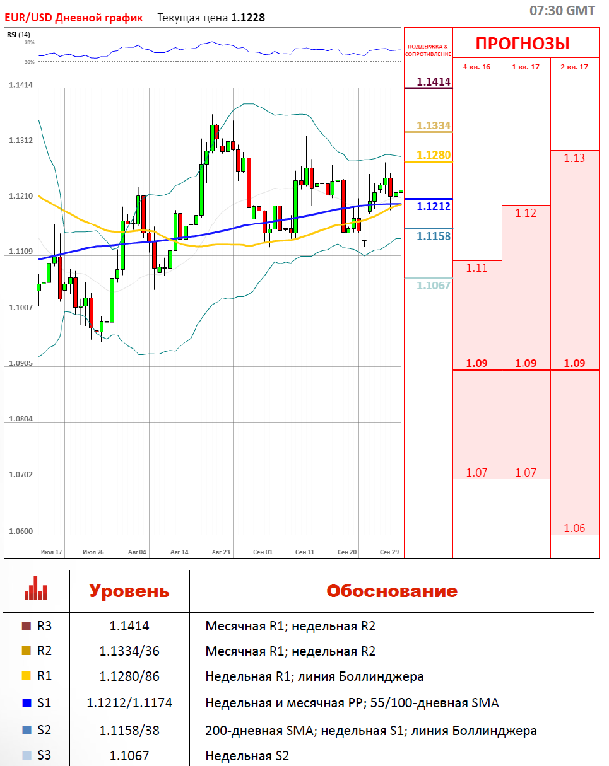
Task: Select the Сен 29 date axis marker
Action: 389,552
